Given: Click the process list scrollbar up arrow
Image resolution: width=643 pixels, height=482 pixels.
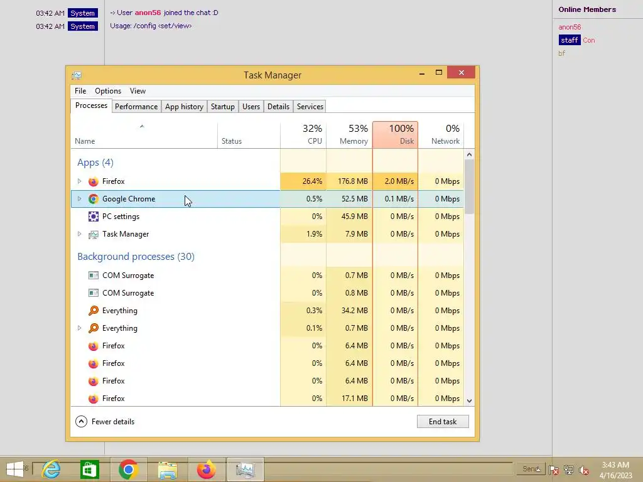Looking at the screenshot, I should point(470,154).
